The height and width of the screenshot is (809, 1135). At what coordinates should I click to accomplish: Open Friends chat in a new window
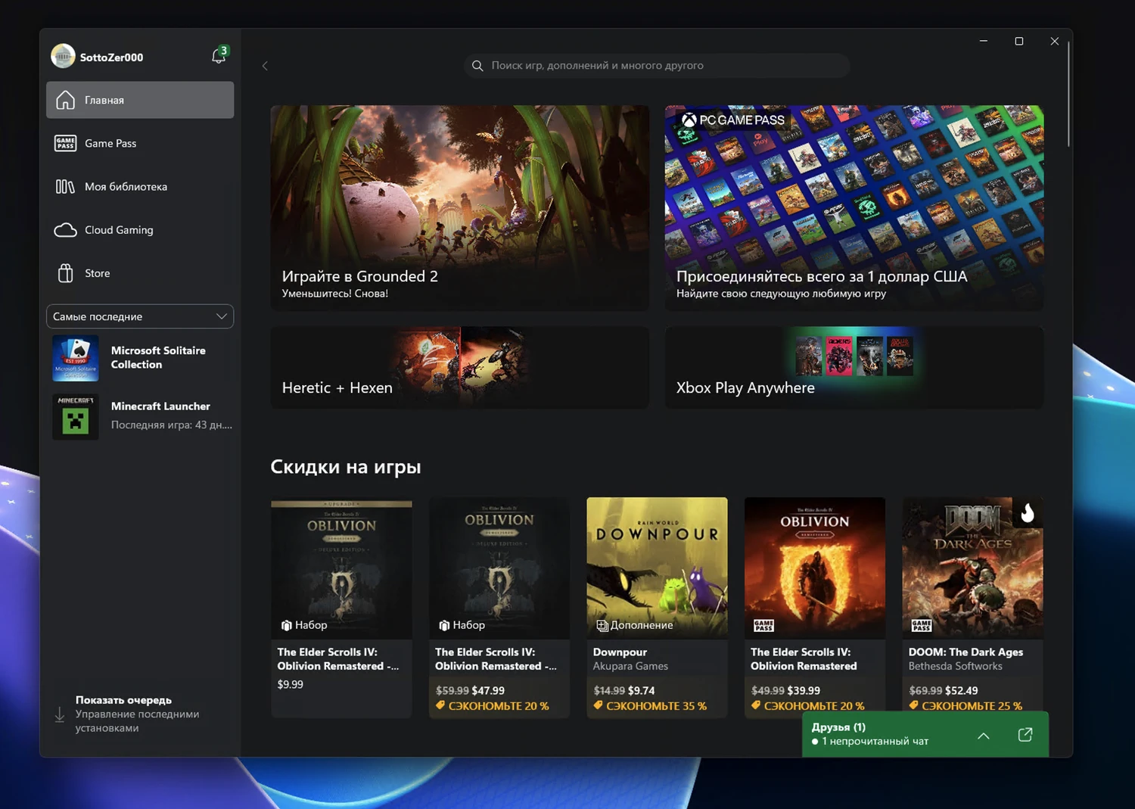click(1025, 734)
